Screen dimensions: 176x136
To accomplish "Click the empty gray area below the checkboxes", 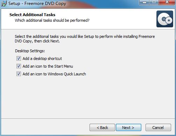I will 87,97.
